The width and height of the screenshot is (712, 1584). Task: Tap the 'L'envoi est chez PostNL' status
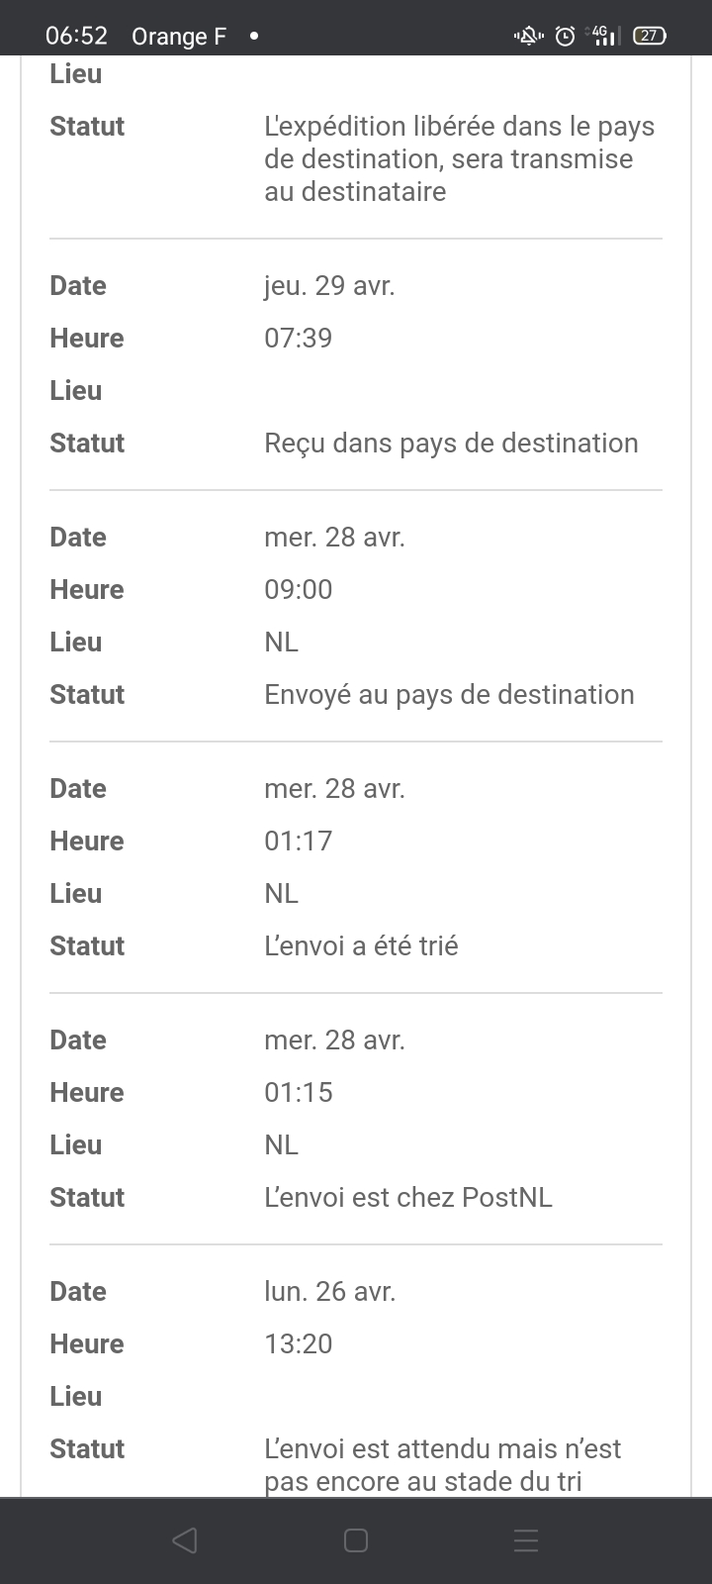click(x=407, y=1197)
